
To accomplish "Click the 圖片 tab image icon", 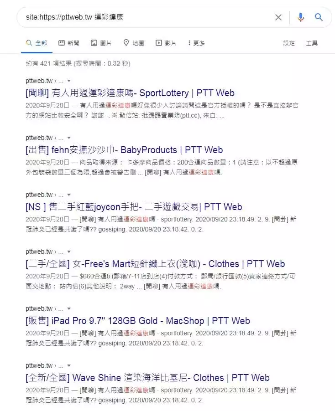I will pyautogui.click(x=94, y=43).
